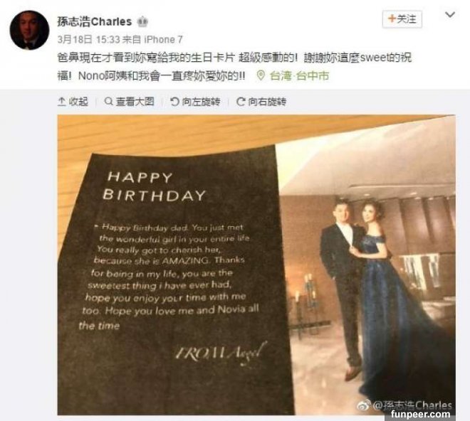Click the location pin icon before 台湾
The height and width of the screenshot is (421, 470).
coord(261,76)
